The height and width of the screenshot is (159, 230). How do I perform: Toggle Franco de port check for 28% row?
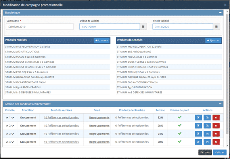[180, 125]
